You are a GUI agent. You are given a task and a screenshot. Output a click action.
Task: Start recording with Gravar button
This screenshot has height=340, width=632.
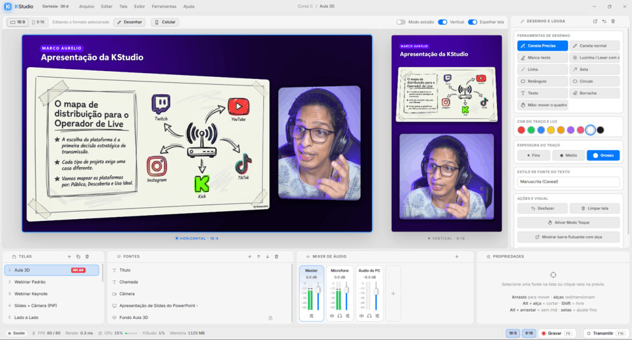coord(557,333)
